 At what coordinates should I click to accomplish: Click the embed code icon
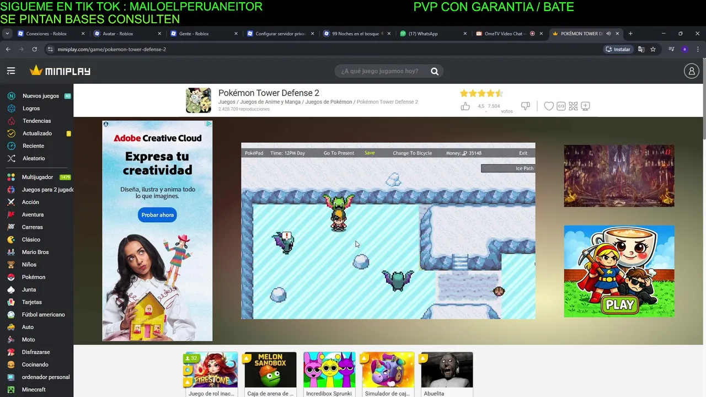561,106
